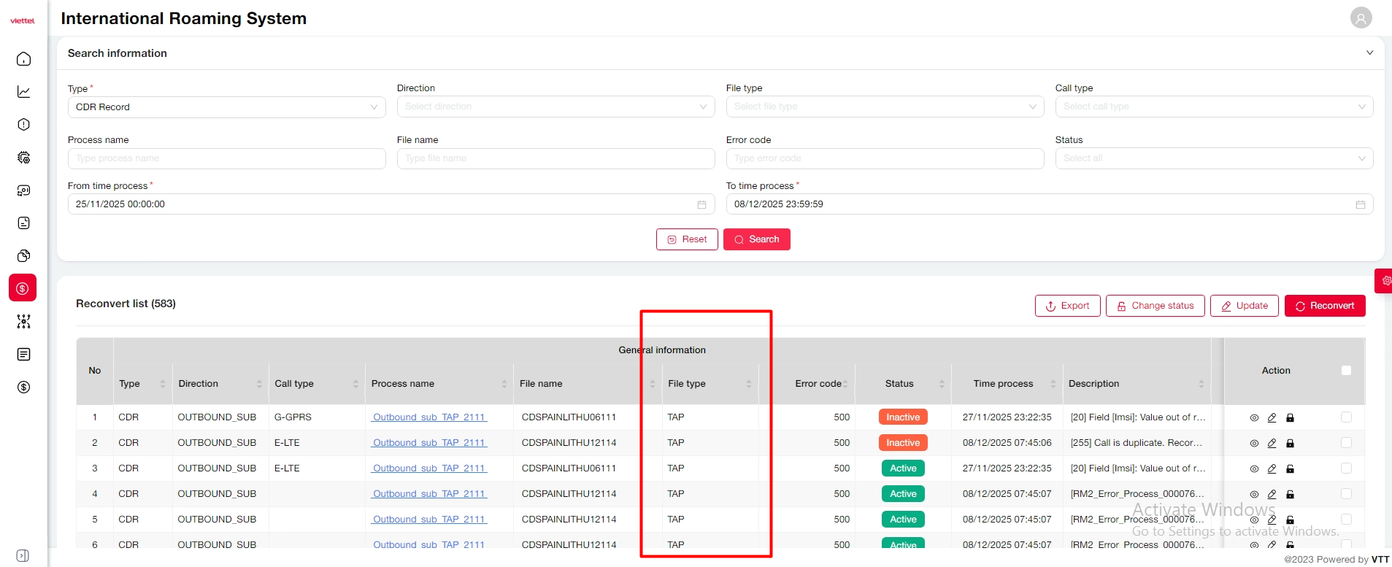
Task: Open the Direction dropdown
Action: (555, 107)
